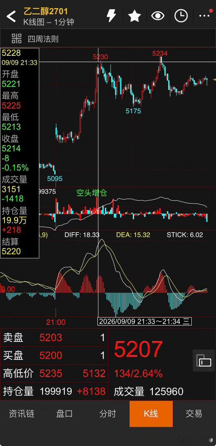This screenshot has height=446, width=216.
Task: Tap the back arrow icon
Action: [x=11, y=17]
